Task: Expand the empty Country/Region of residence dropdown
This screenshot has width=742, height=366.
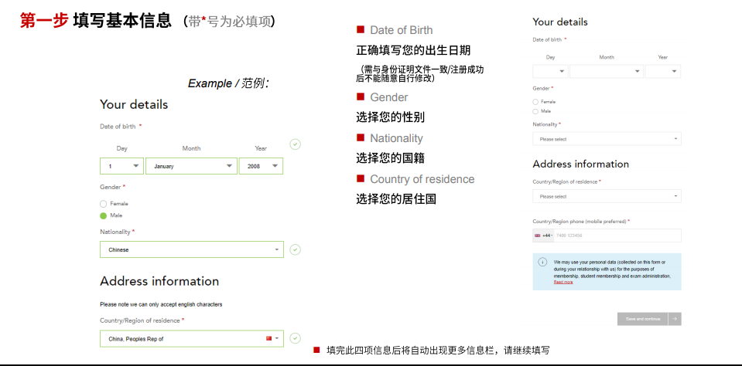Action: click(607, 196)
